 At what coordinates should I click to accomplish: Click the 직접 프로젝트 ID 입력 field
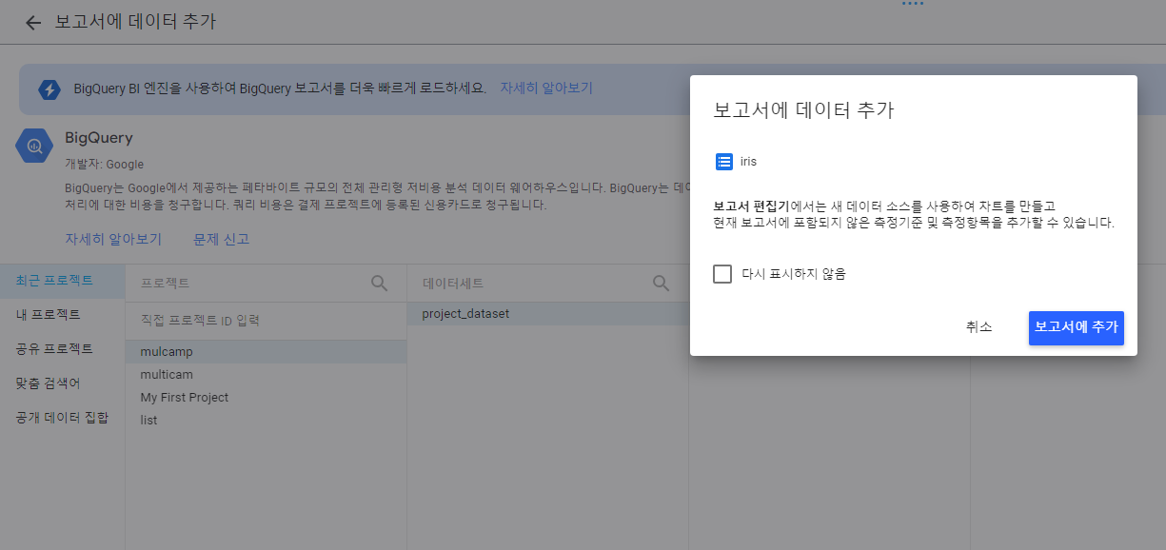click(x=267, y=321)
